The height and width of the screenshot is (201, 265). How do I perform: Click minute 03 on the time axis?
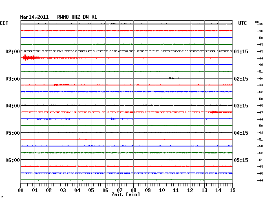pos(63,190)
